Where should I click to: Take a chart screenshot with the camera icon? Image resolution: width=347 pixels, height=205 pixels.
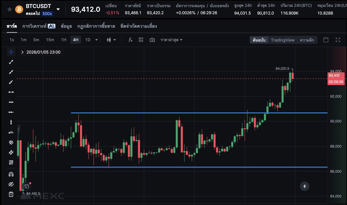tap(152, 40)
